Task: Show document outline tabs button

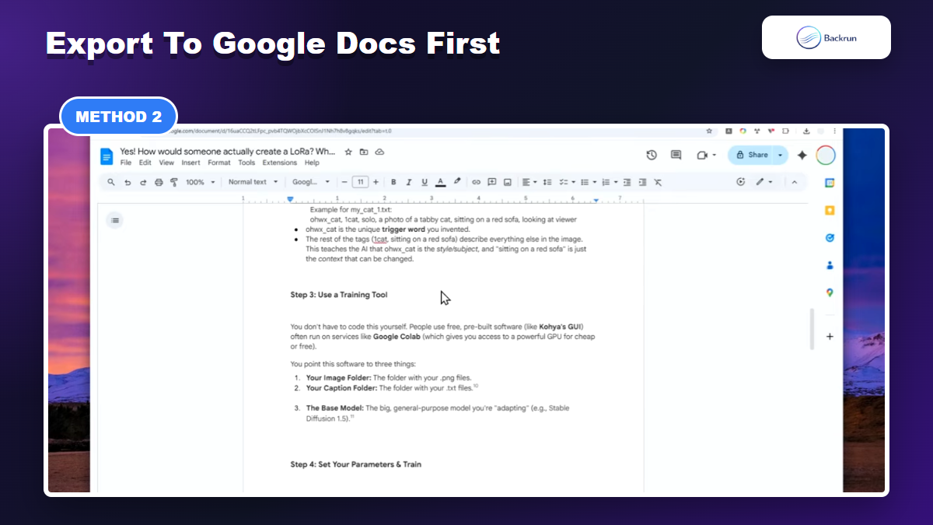Action: [115, 220]
